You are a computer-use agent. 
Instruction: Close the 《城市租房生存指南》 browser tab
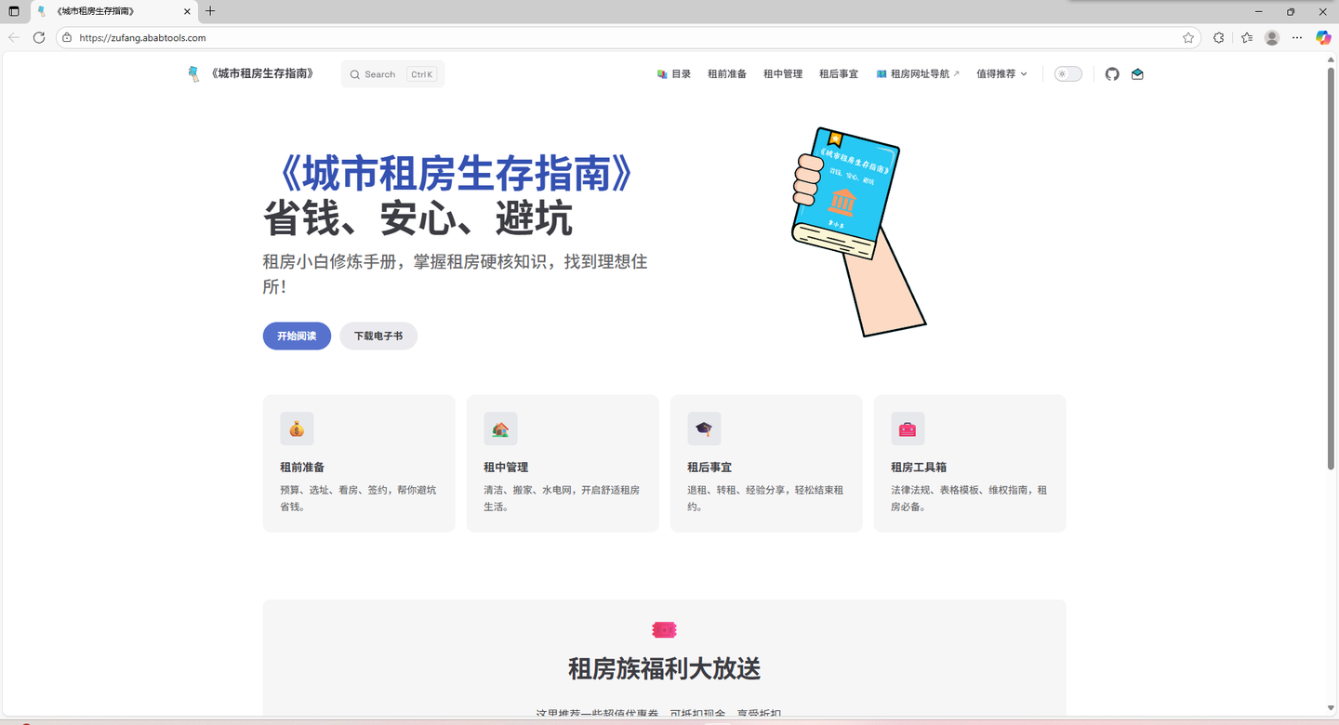187,11
